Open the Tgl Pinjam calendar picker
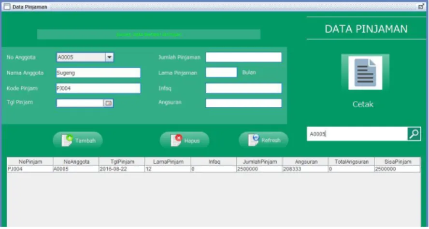The image size is (429, 229). point(108,103)
